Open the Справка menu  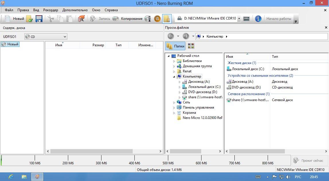(x=111, y=10)
